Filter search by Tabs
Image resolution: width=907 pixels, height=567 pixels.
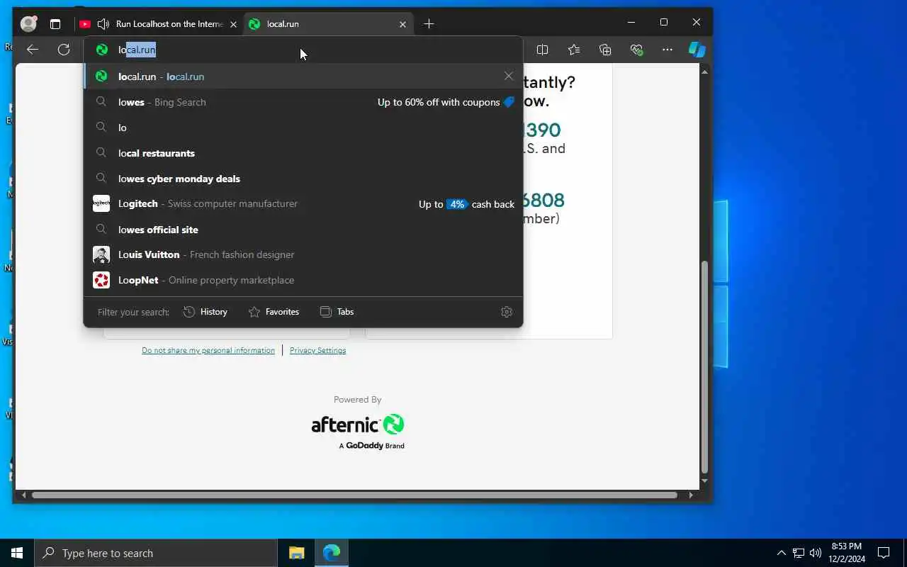[337, 312]
